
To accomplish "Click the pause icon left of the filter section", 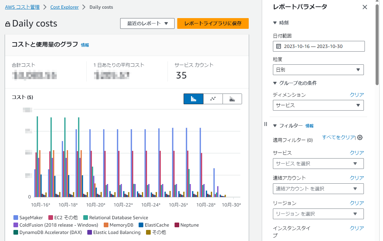I will pyautogui.click(x=265, y=124).
